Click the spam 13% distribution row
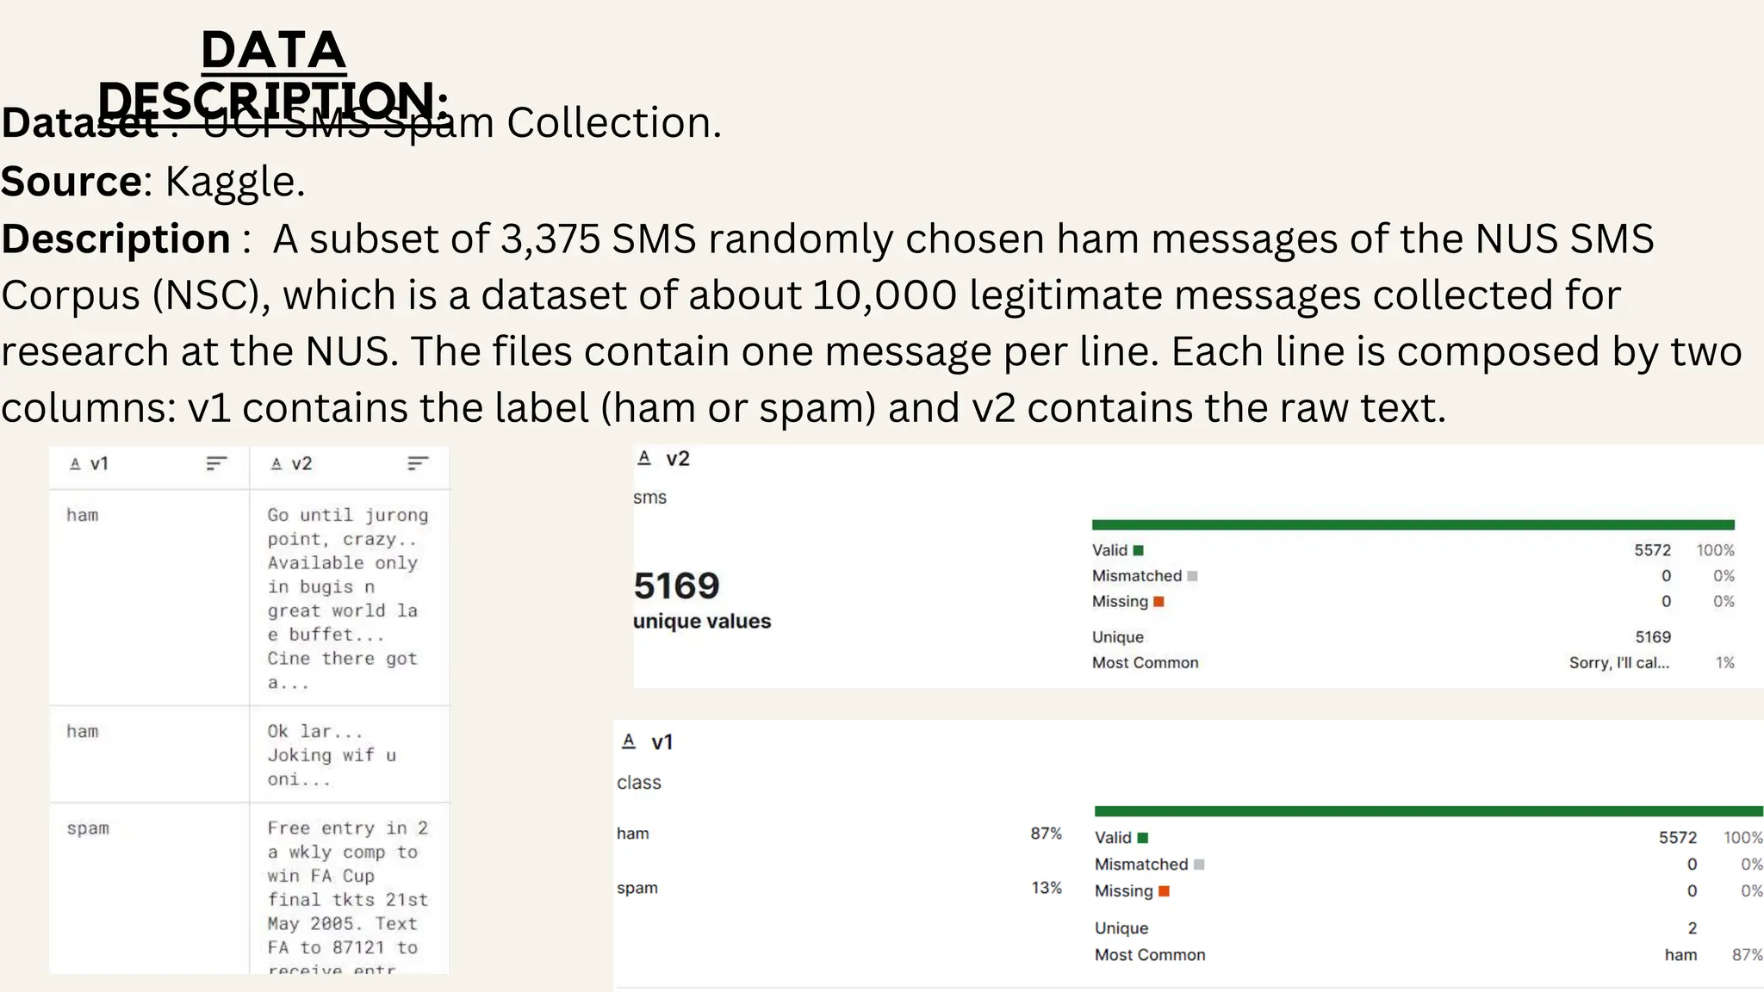 tap(838, 888)
